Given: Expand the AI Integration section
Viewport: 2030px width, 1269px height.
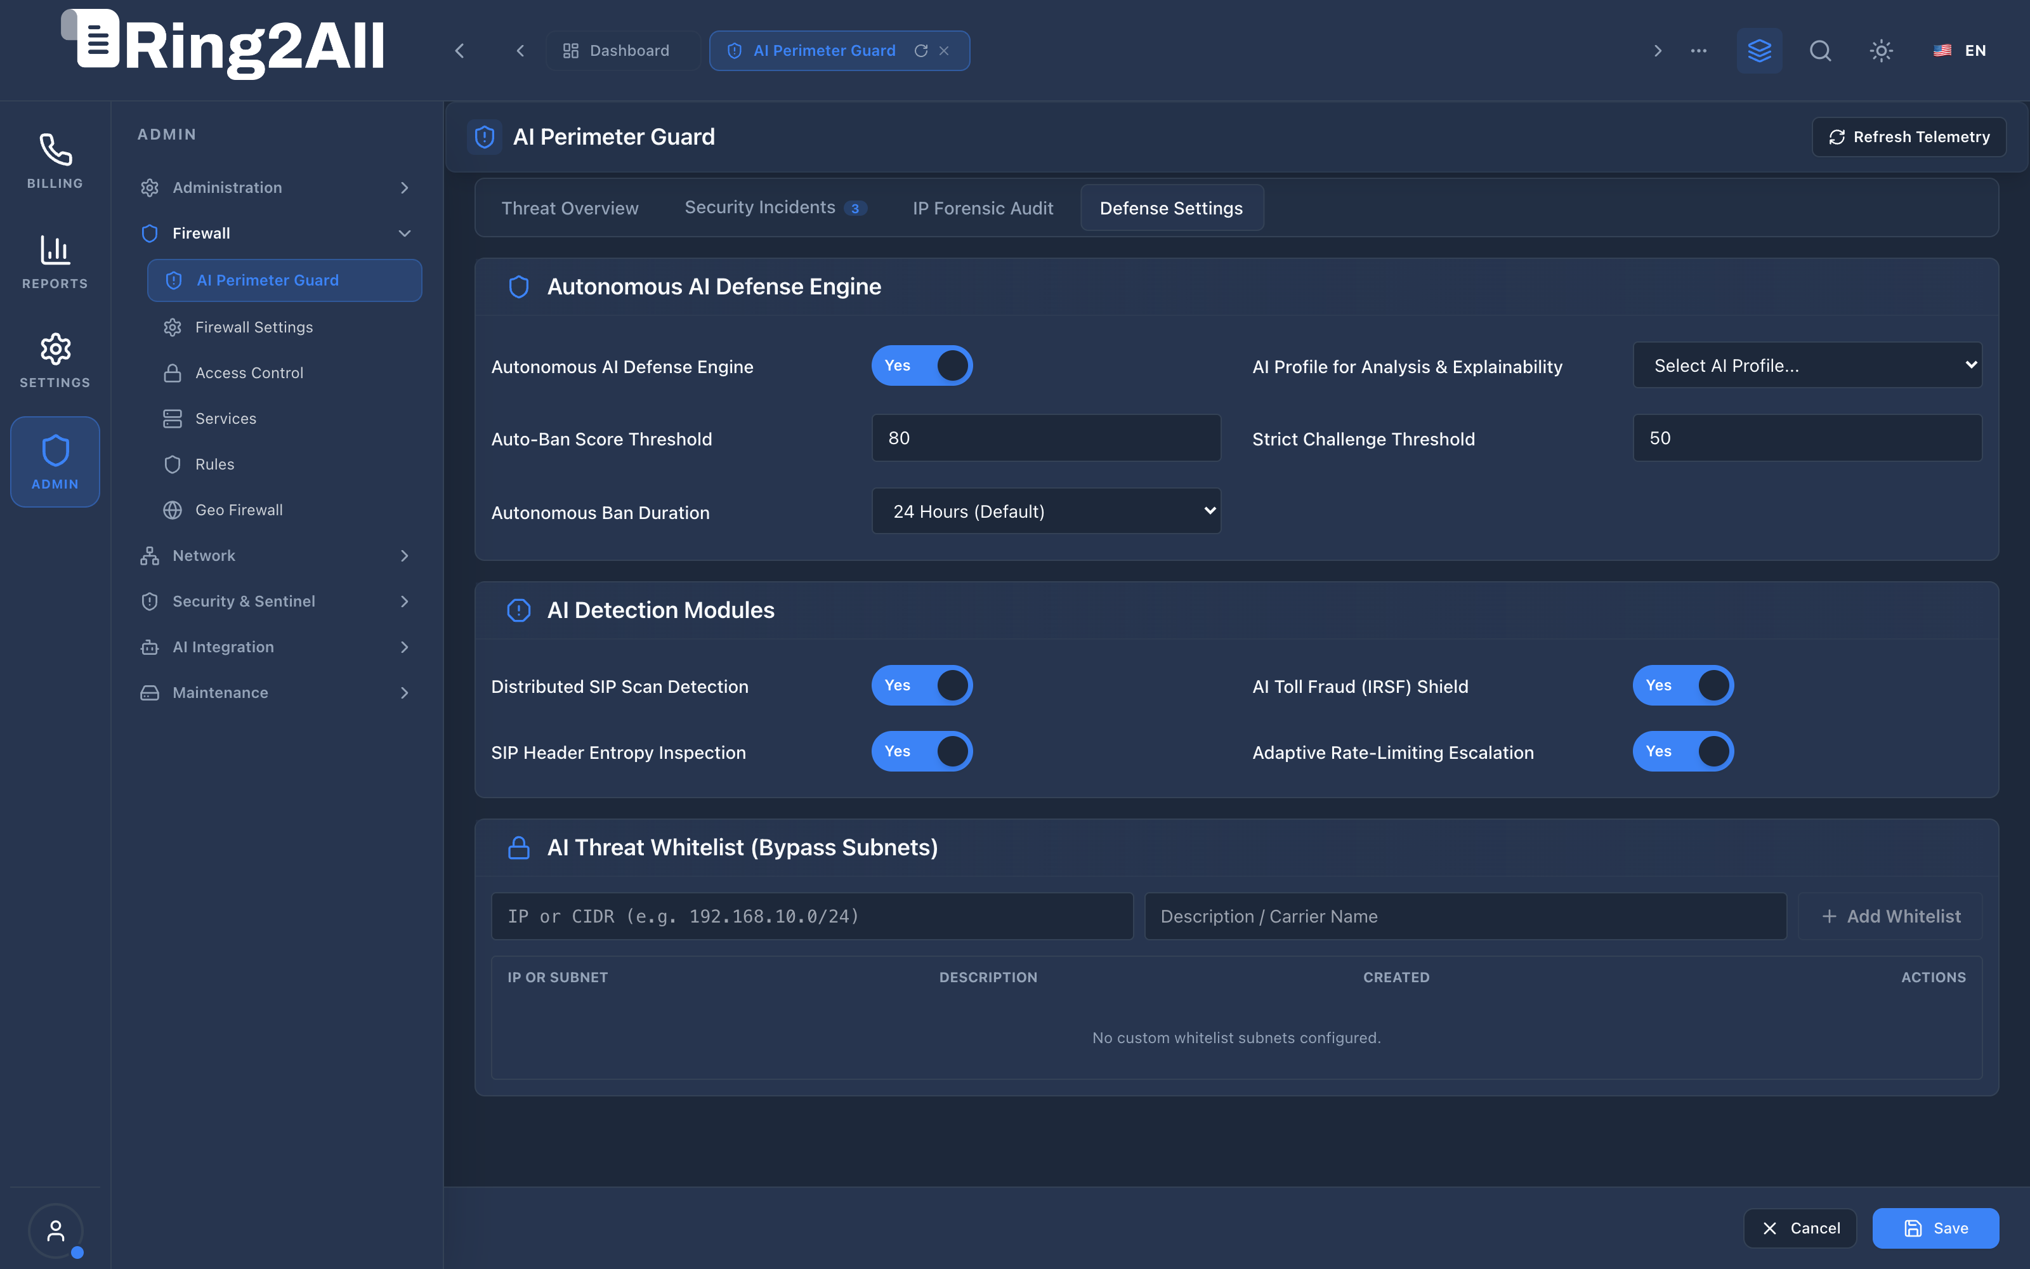Looking at the screenshot, I should [x=276, y=647].
